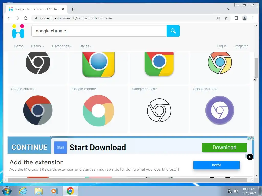Launch Internet Explorer from the taskbar
Image resolution: width=262 pixels, height=196 pixels.
tap(23, 191)
